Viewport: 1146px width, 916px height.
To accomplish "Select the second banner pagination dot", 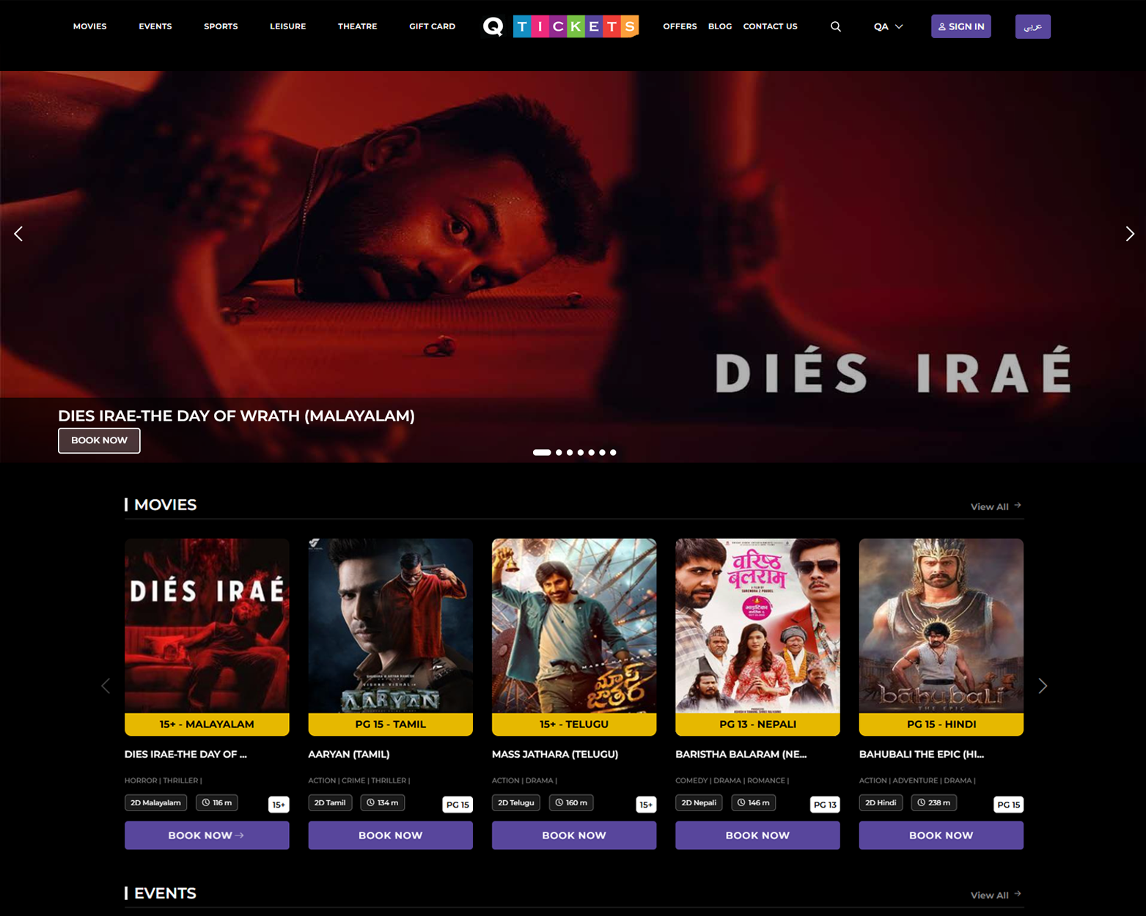I will [559, 452].
